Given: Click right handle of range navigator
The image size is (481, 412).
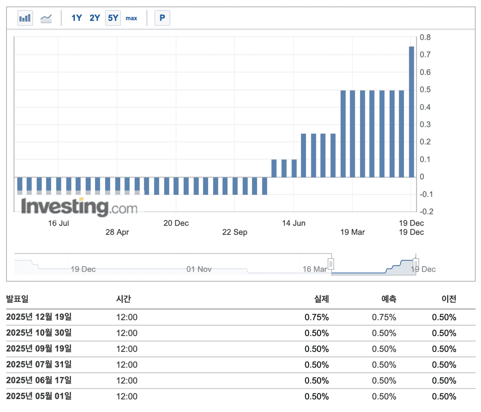Looking at the screenshot, I should coord(416,263).
